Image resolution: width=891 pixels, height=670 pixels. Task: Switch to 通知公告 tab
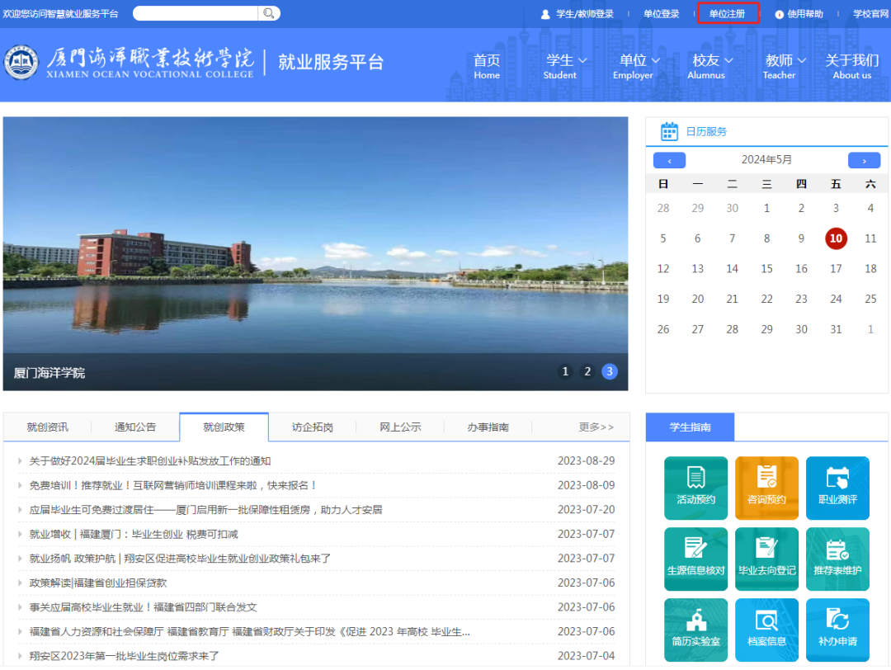[x=135, y=427]
